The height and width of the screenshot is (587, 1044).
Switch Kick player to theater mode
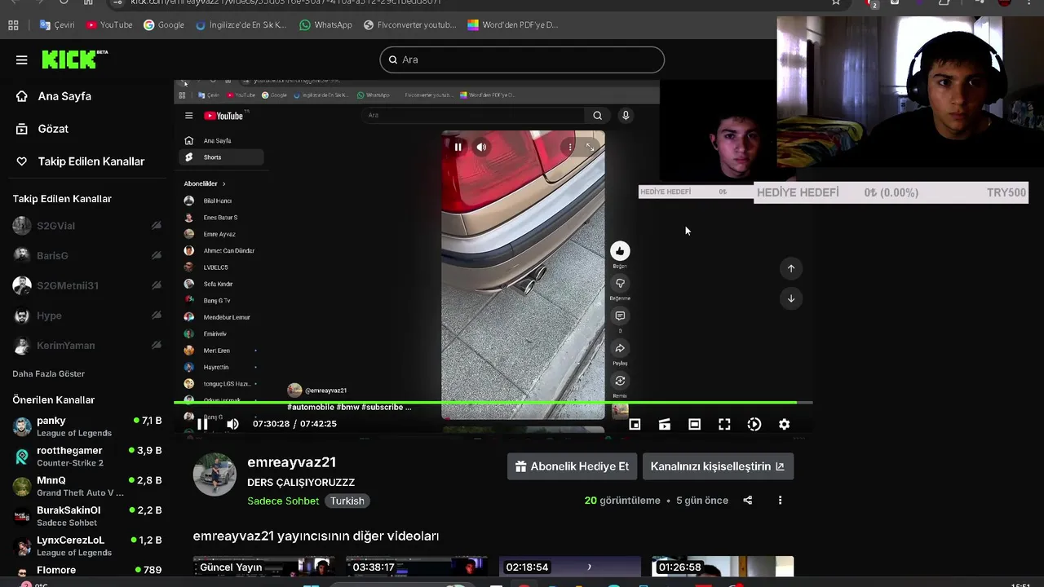click(694, 424)
